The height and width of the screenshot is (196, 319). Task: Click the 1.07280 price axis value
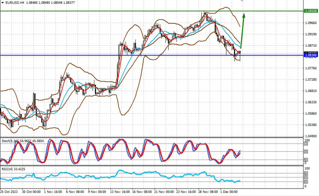pos(311,79)
